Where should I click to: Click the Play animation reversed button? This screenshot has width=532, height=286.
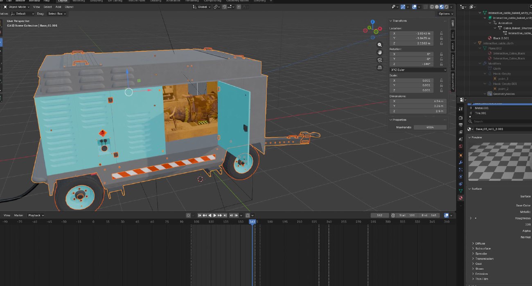pos(210,215)
